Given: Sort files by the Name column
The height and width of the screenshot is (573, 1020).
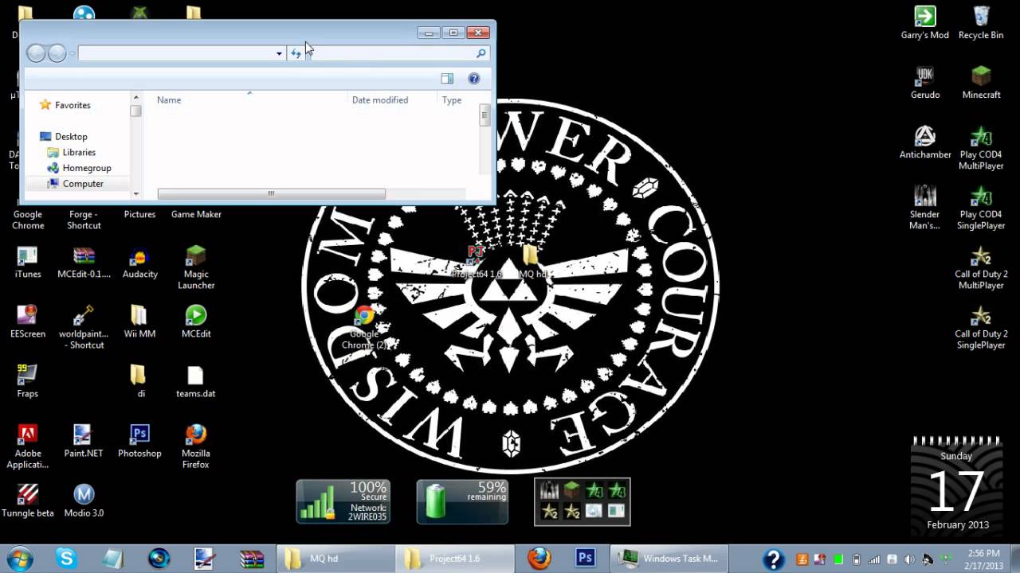Looking at the screenshot, I should click(169, 100).
